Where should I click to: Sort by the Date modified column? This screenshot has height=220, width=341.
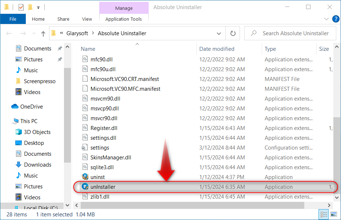pos(217,49)
